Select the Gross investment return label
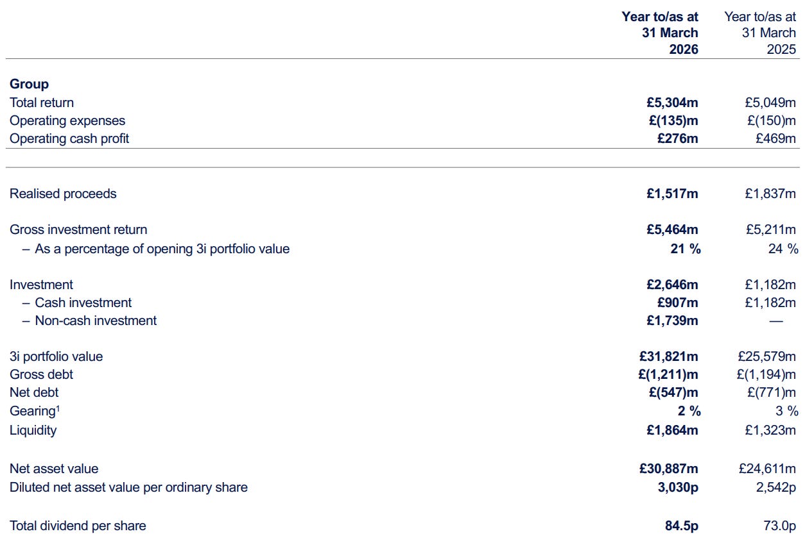 click(78, 230)
